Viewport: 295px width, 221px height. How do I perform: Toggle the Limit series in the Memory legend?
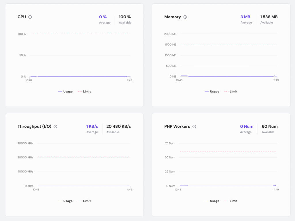(x=234, y=91)
